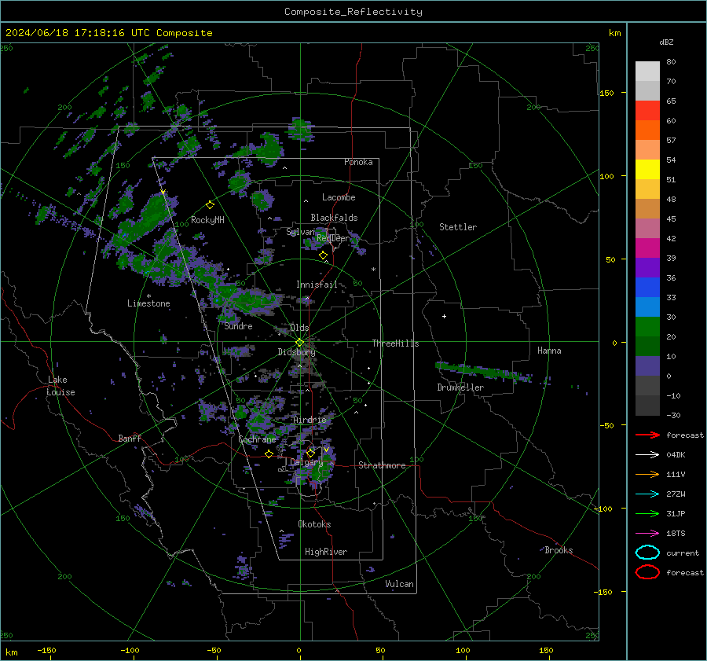The height and width of the screenshot is (661, 707).
Task: Click the Hanna city label
Action: coord(549,351)
